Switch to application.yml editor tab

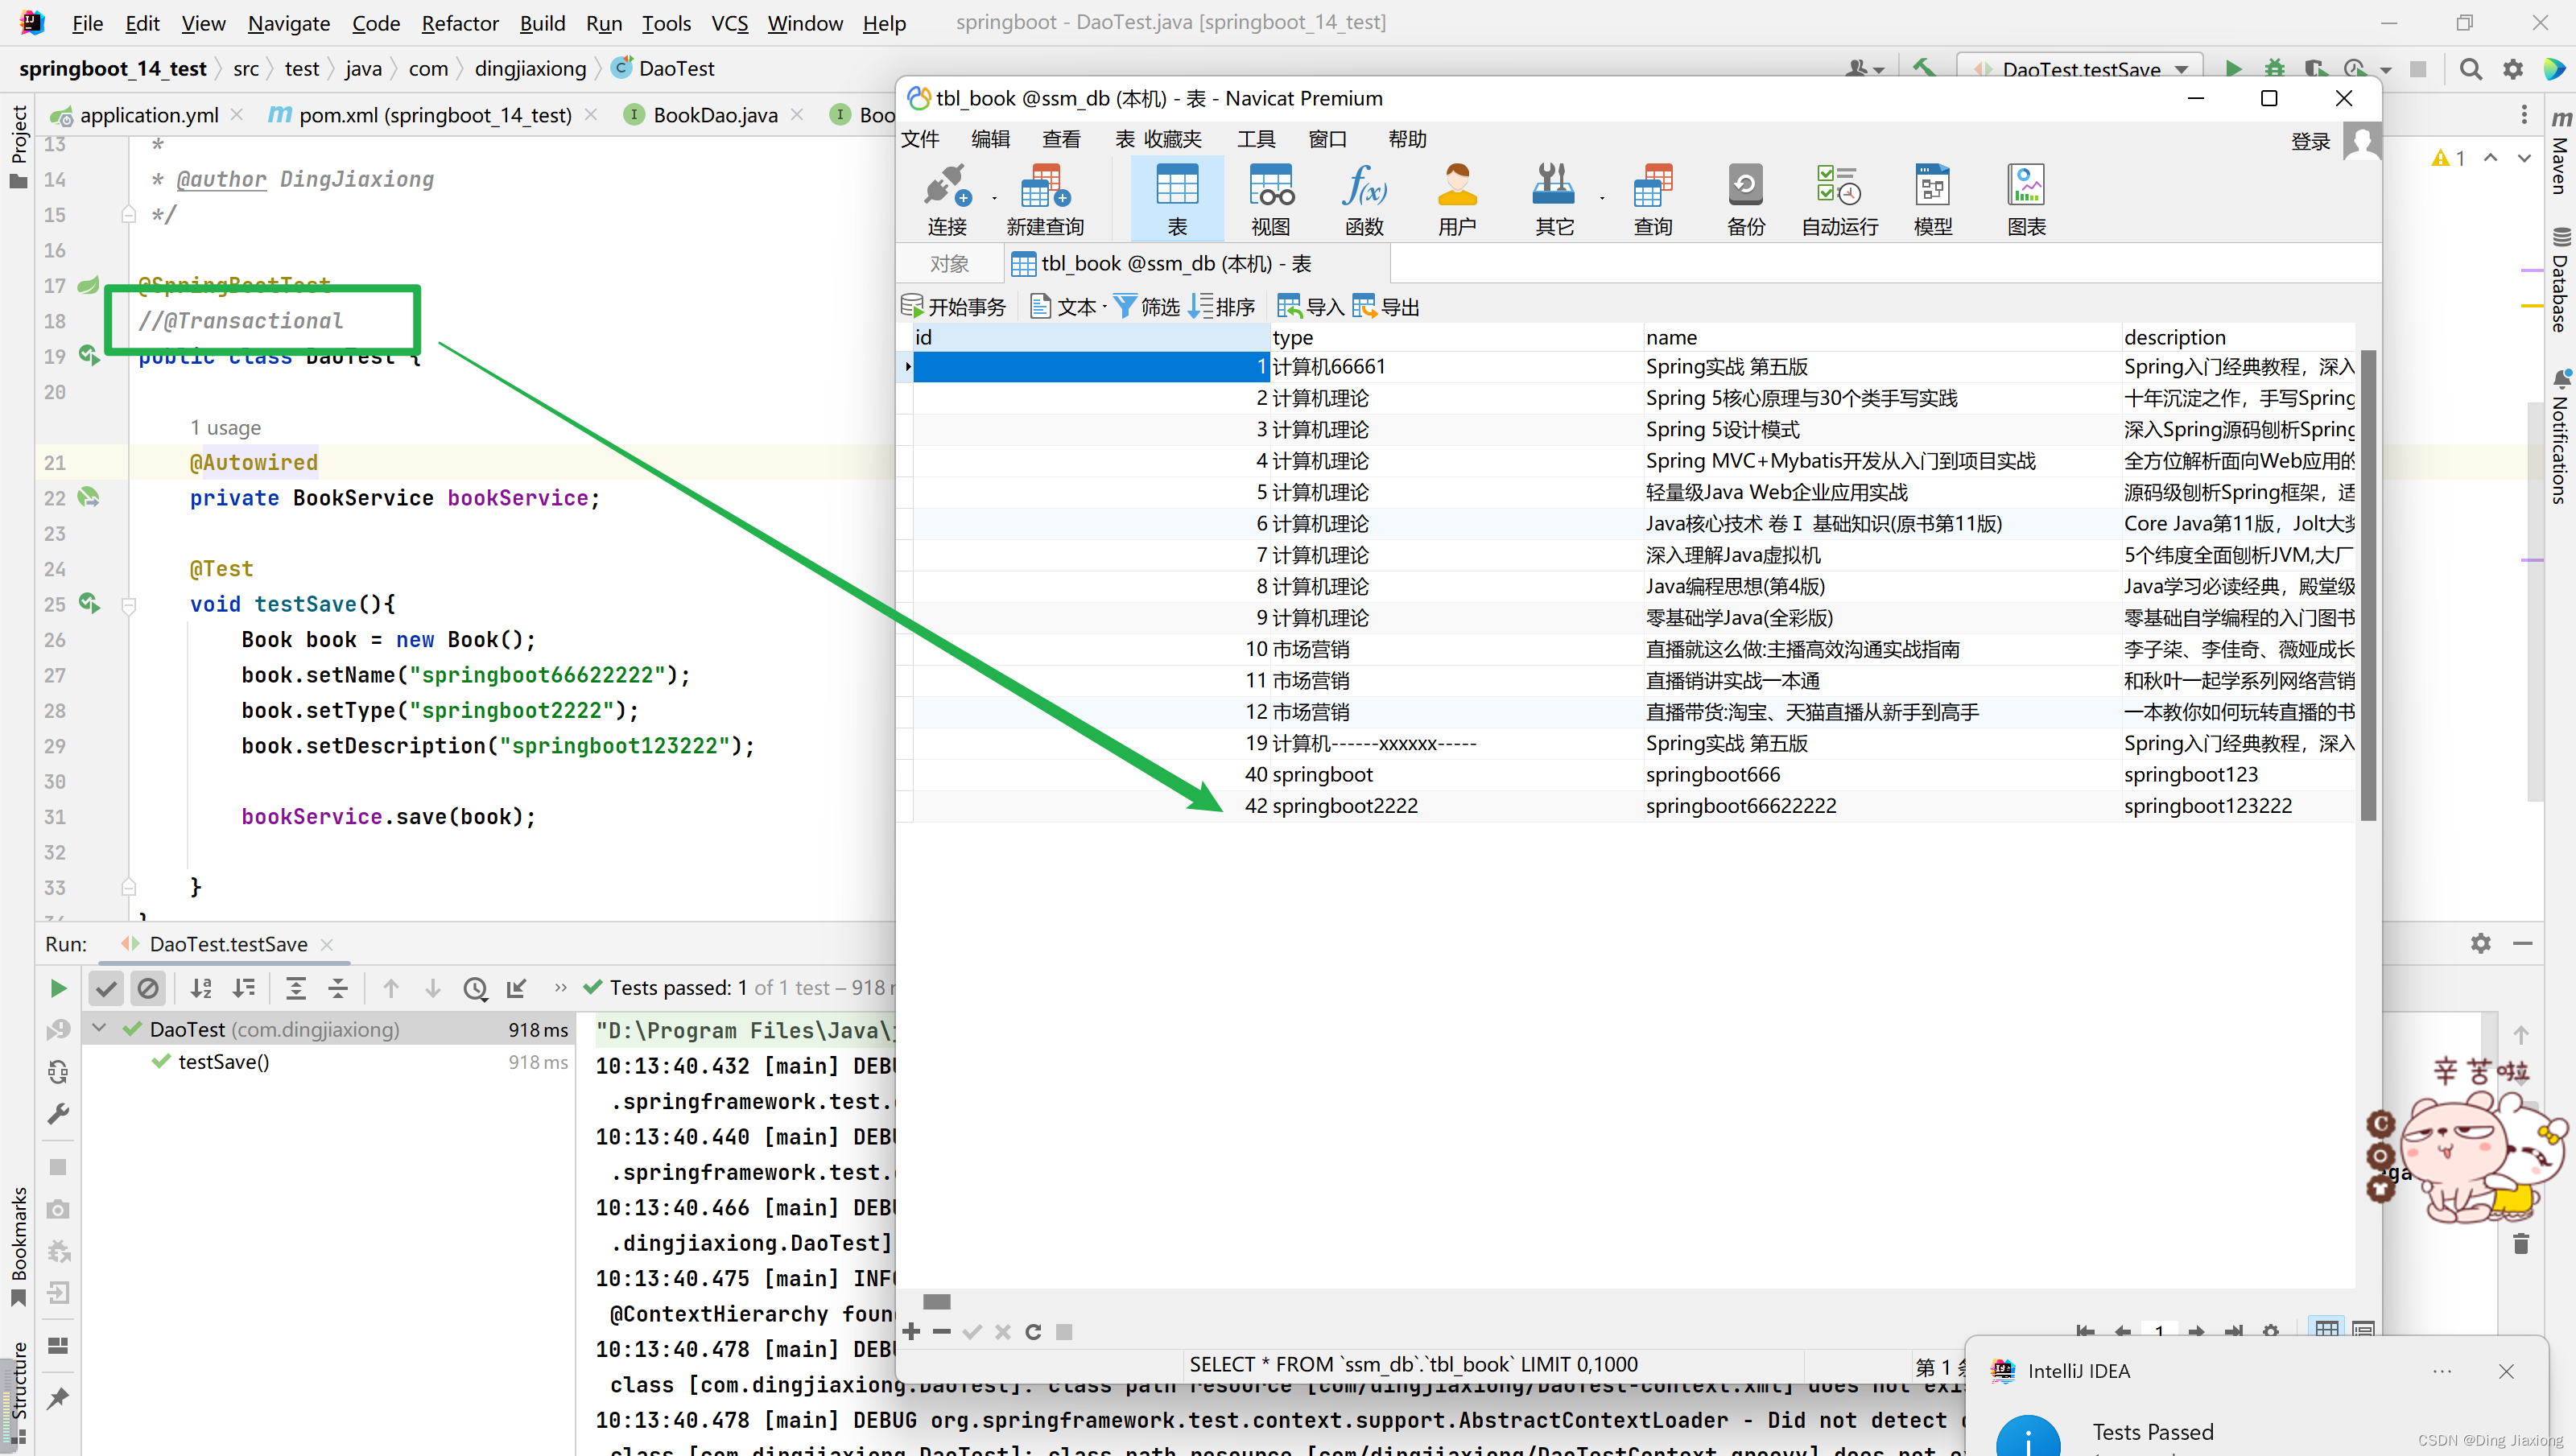(x=148, y=115)
